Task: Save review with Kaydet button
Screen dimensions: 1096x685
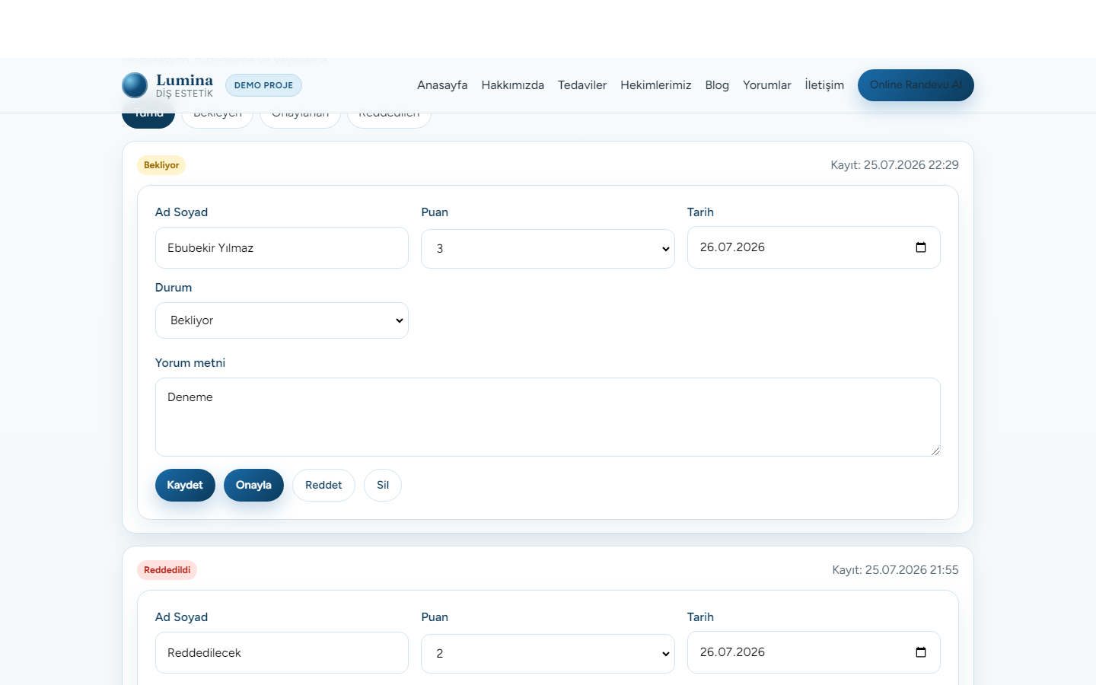Action: tap(185, 485)
